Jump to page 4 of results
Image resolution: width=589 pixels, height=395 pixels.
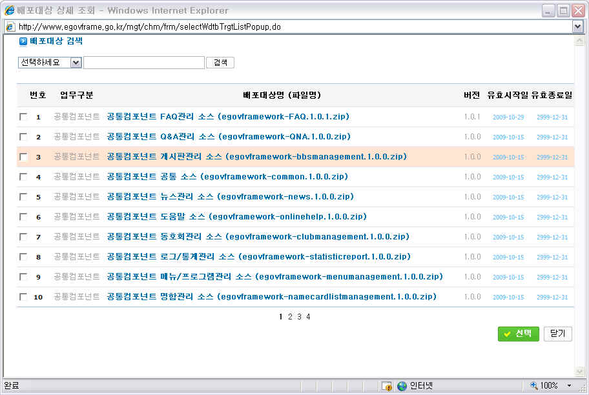[x=308, y=317]
